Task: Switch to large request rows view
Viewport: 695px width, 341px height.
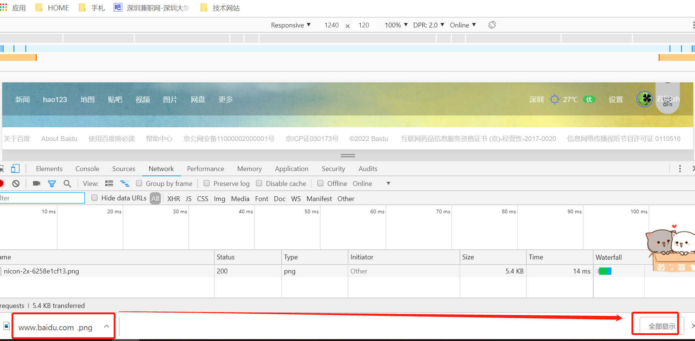Action: [x=109, y=183]
